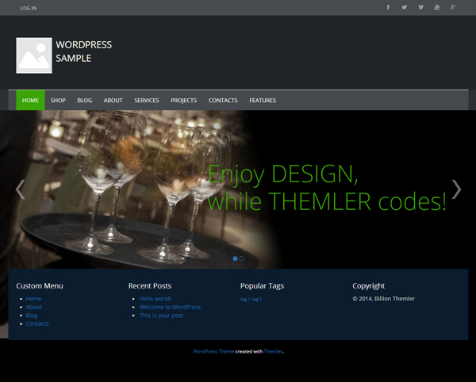Click the LOG IN link
Screen dimensions: 476x382
point(29,9)
